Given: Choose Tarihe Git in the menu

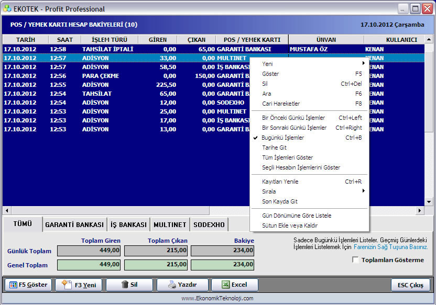Looking at the screenshot, I should point(310,148).
